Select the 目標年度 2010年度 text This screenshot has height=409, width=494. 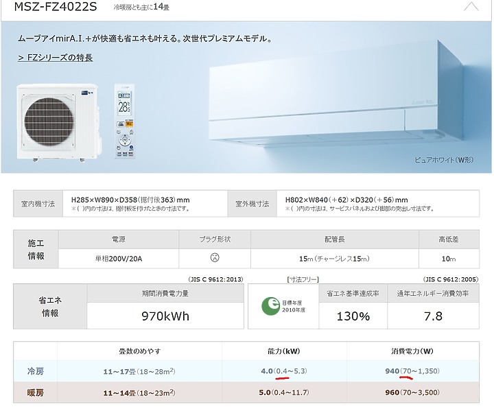pyautogui.click(x=294, y=306)
